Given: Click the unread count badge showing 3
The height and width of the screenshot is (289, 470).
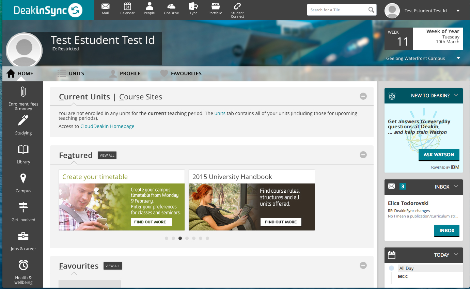Looking at the screenshot, I should 403,187.
